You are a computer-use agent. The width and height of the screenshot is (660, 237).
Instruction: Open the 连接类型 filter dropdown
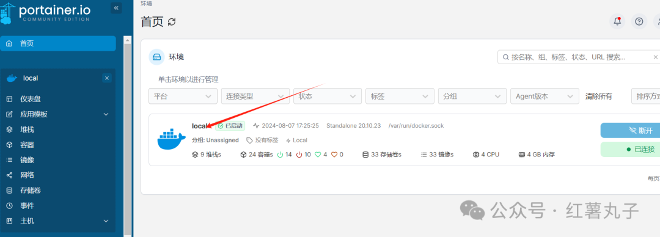pyautogui.click(x=255, y=97)
